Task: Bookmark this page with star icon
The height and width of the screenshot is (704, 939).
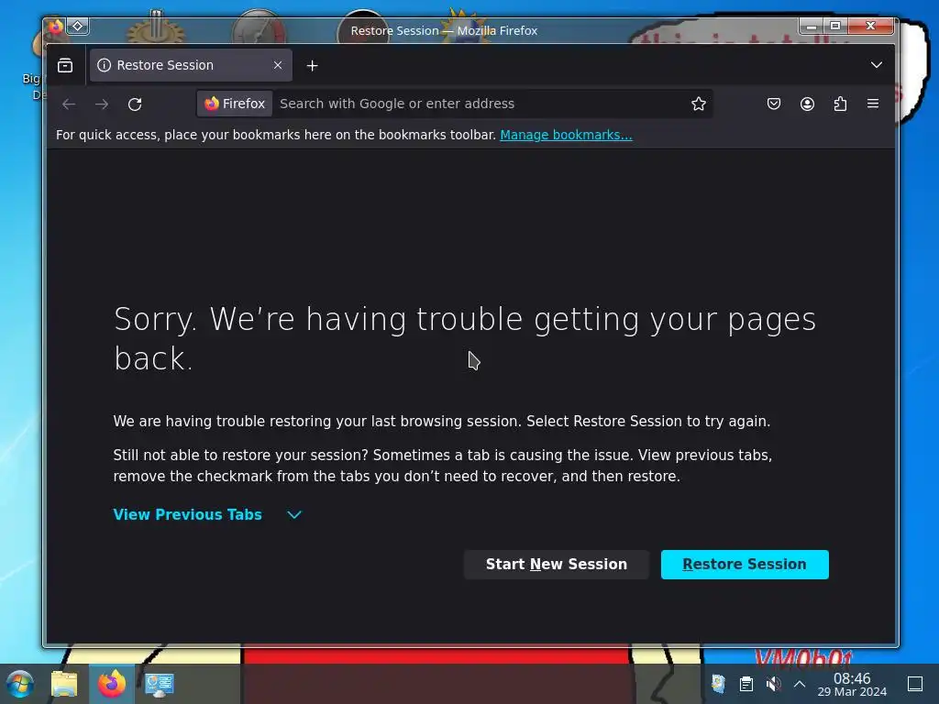Action: [x=698, y=104]
